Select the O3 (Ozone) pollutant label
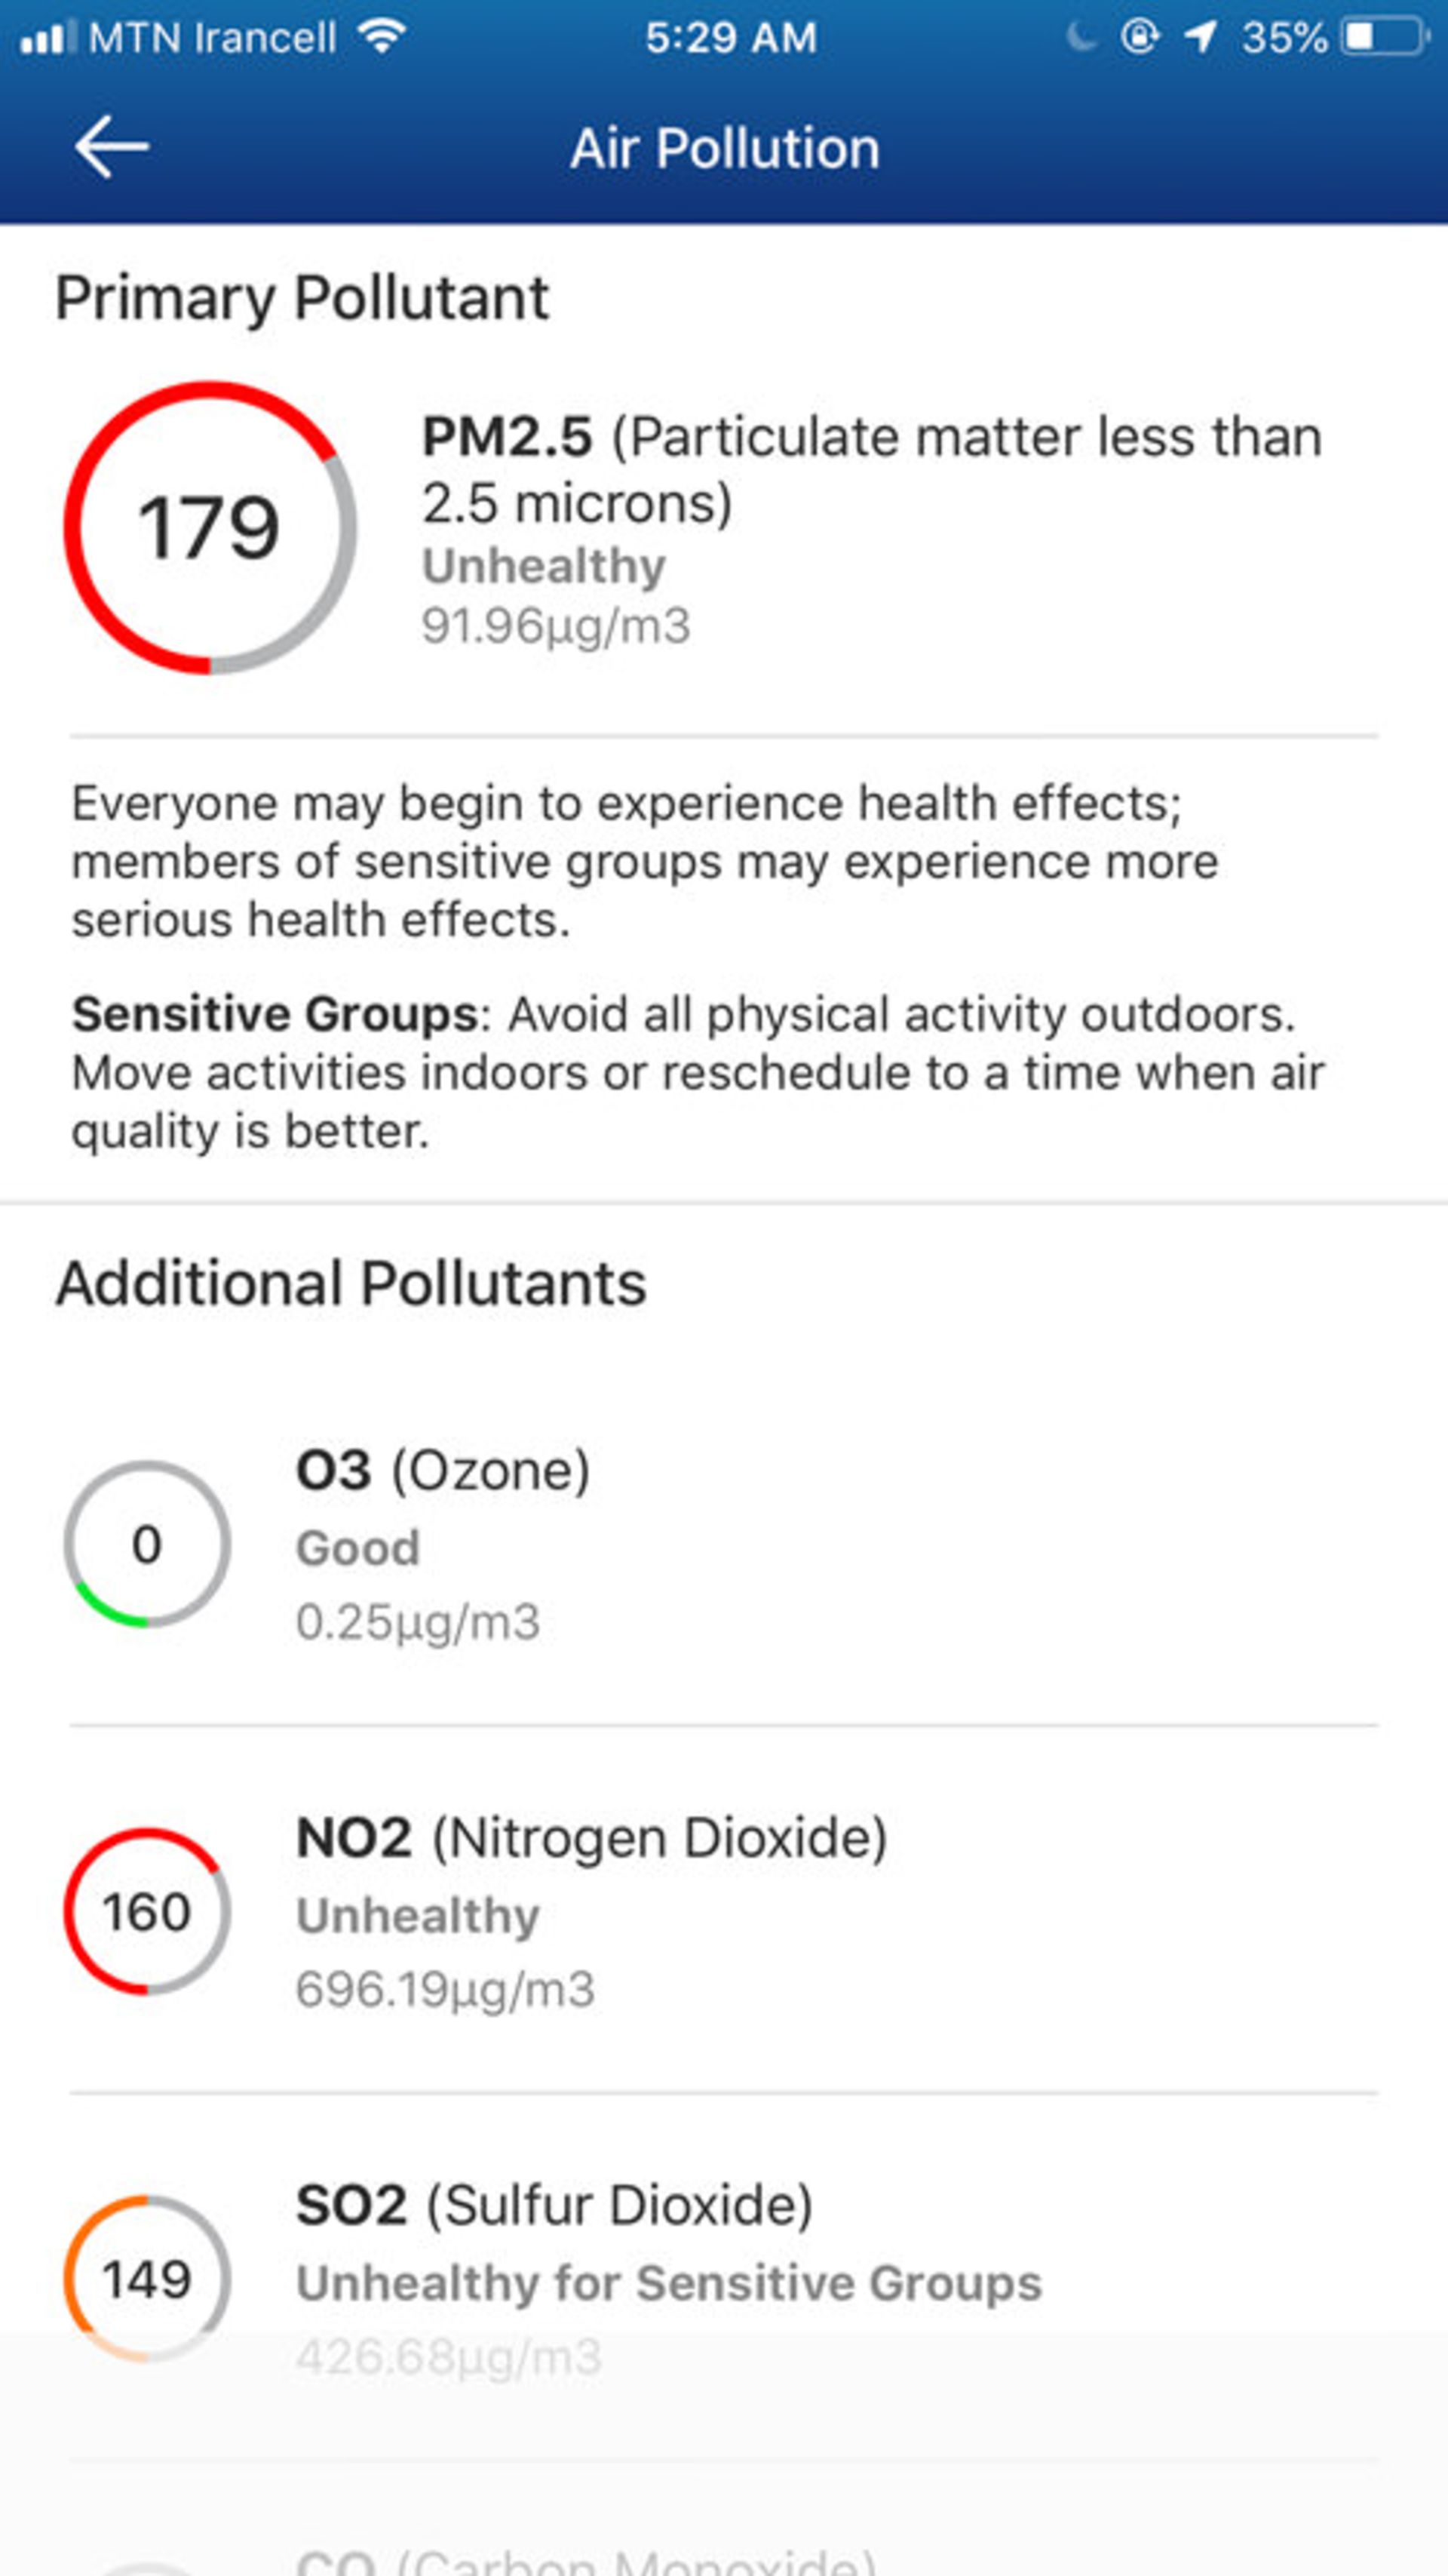The width and height of the screenshot is (1448, 2576). tap(443, 1470)
